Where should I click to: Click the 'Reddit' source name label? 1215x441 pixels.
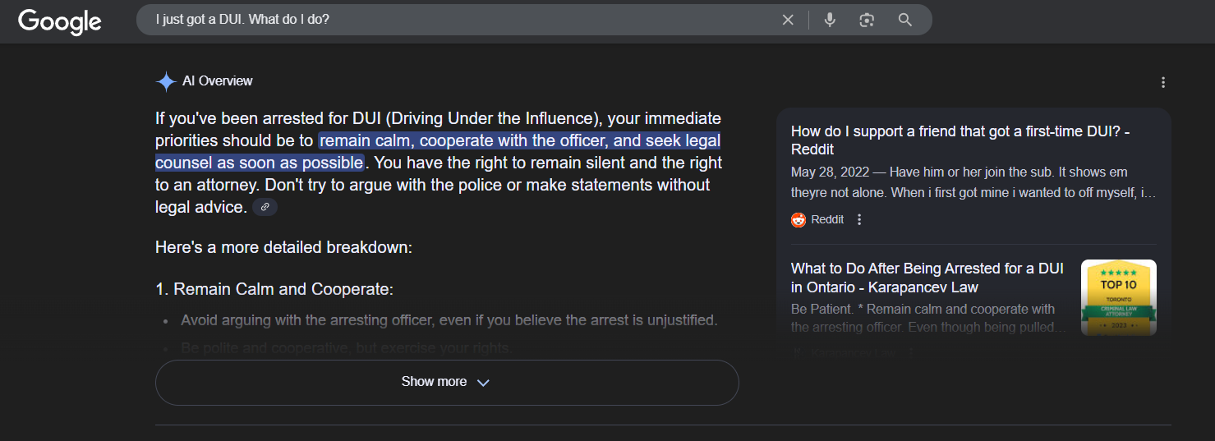tap(827, 219)
